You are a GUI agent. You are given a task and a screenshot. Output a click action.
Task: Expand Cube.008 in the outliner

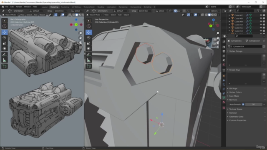pos(229,18)
